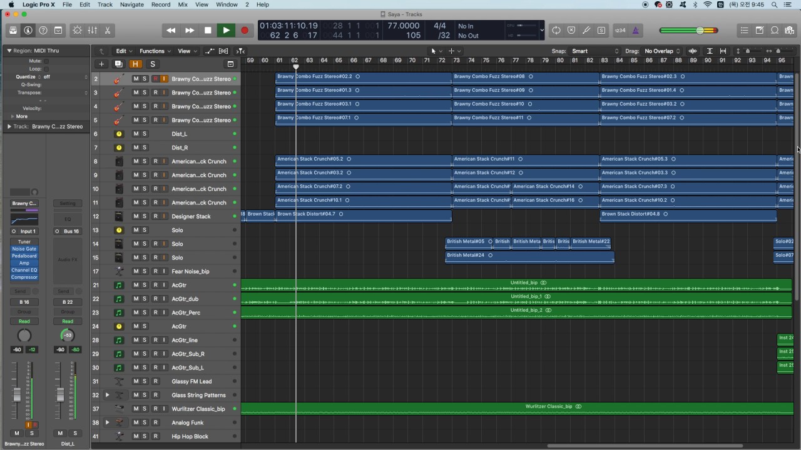The image size is (801, 450).
Task: Solo the Designer Stack track
Action: pyautogui.click(x=145, y=216)
